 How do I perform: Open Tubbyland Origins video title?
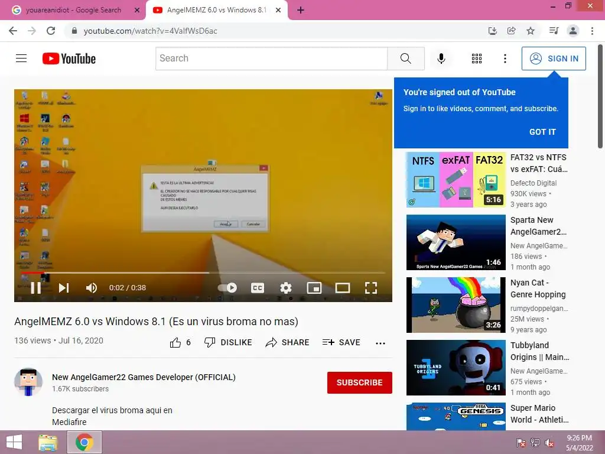point(539,351)
